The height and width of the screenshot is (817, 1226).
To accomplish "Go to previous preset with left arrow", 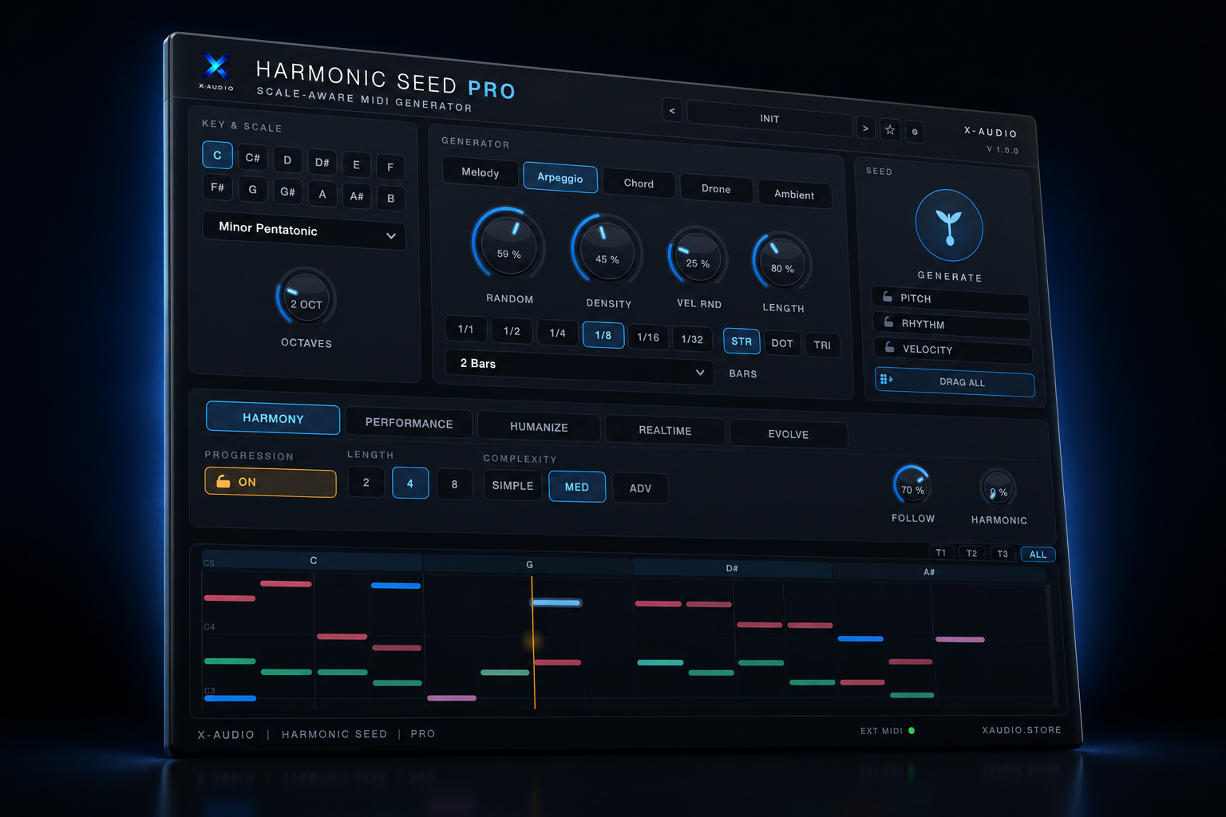I will click(672, 110).
